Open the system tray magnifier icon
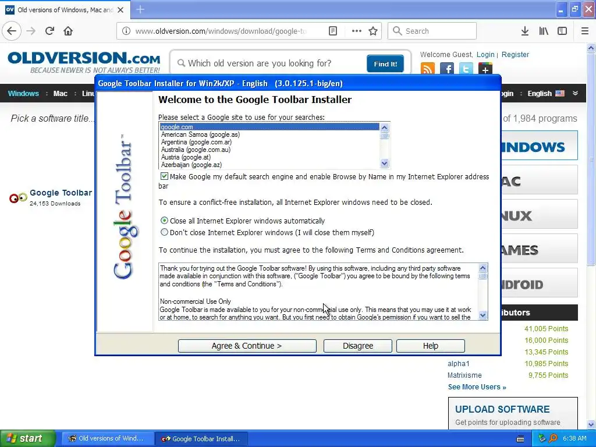This screenshot has height=447, width=596. pos(553,438)
